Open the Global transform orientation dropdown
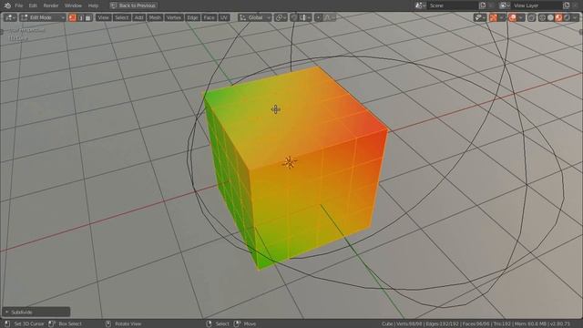Screen dimensions: 583x328 point(255,17)
